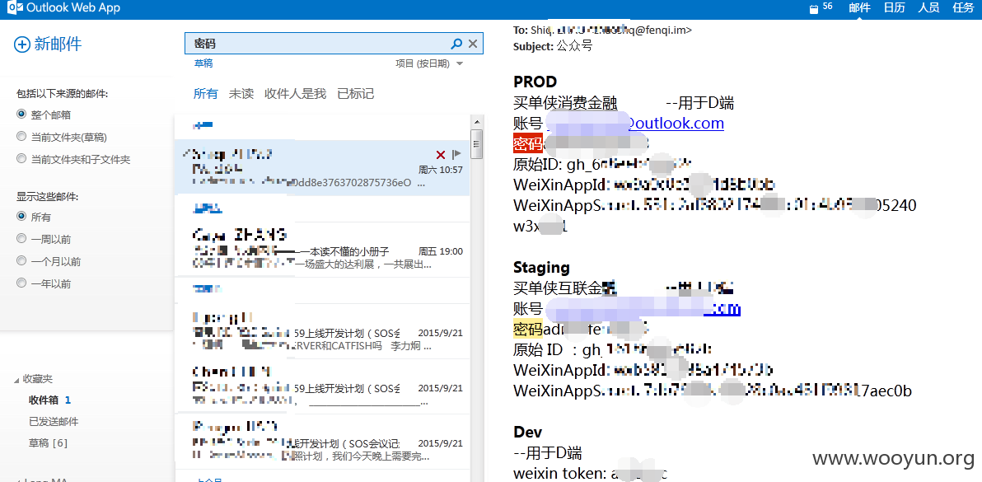The width and height of the screenshot is (982, 482).
Task: Open the 任务 tab in top bar
Action: point(962,8)
